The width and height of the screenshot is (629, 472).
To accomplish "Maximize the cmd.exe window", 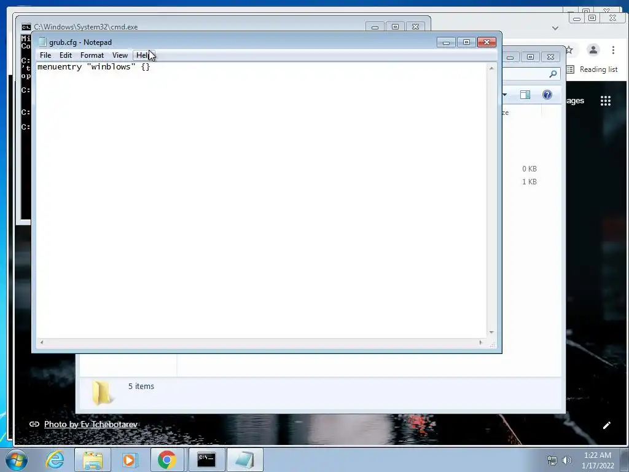I will pos(395,27).
